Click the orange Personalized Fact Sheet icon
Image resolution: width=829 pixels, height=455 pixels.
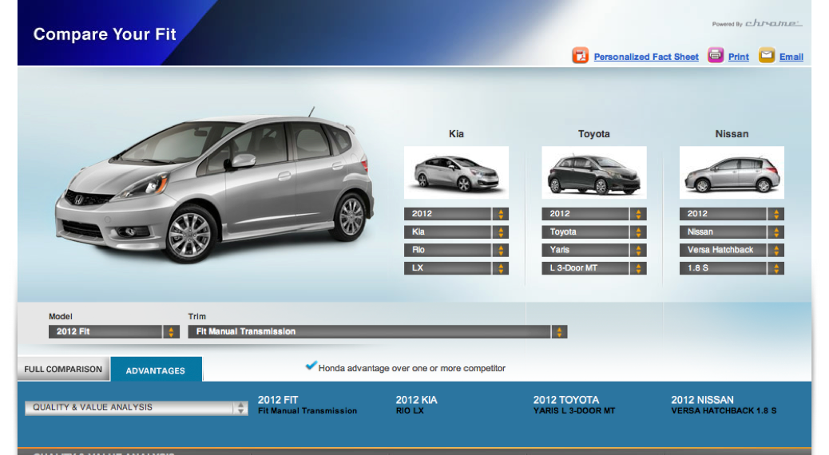coord(580,56)
